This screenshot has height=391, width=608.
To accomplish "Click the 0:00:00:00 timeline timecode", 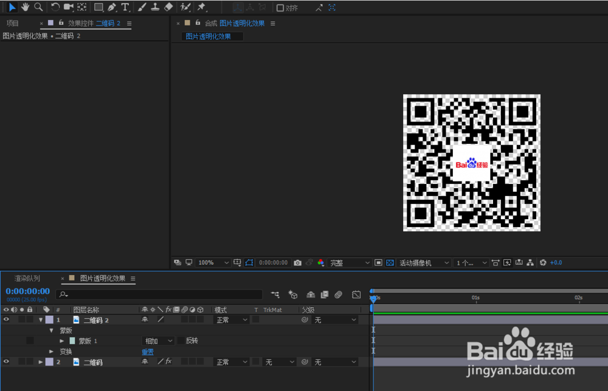I will click(x=28, y=291).
